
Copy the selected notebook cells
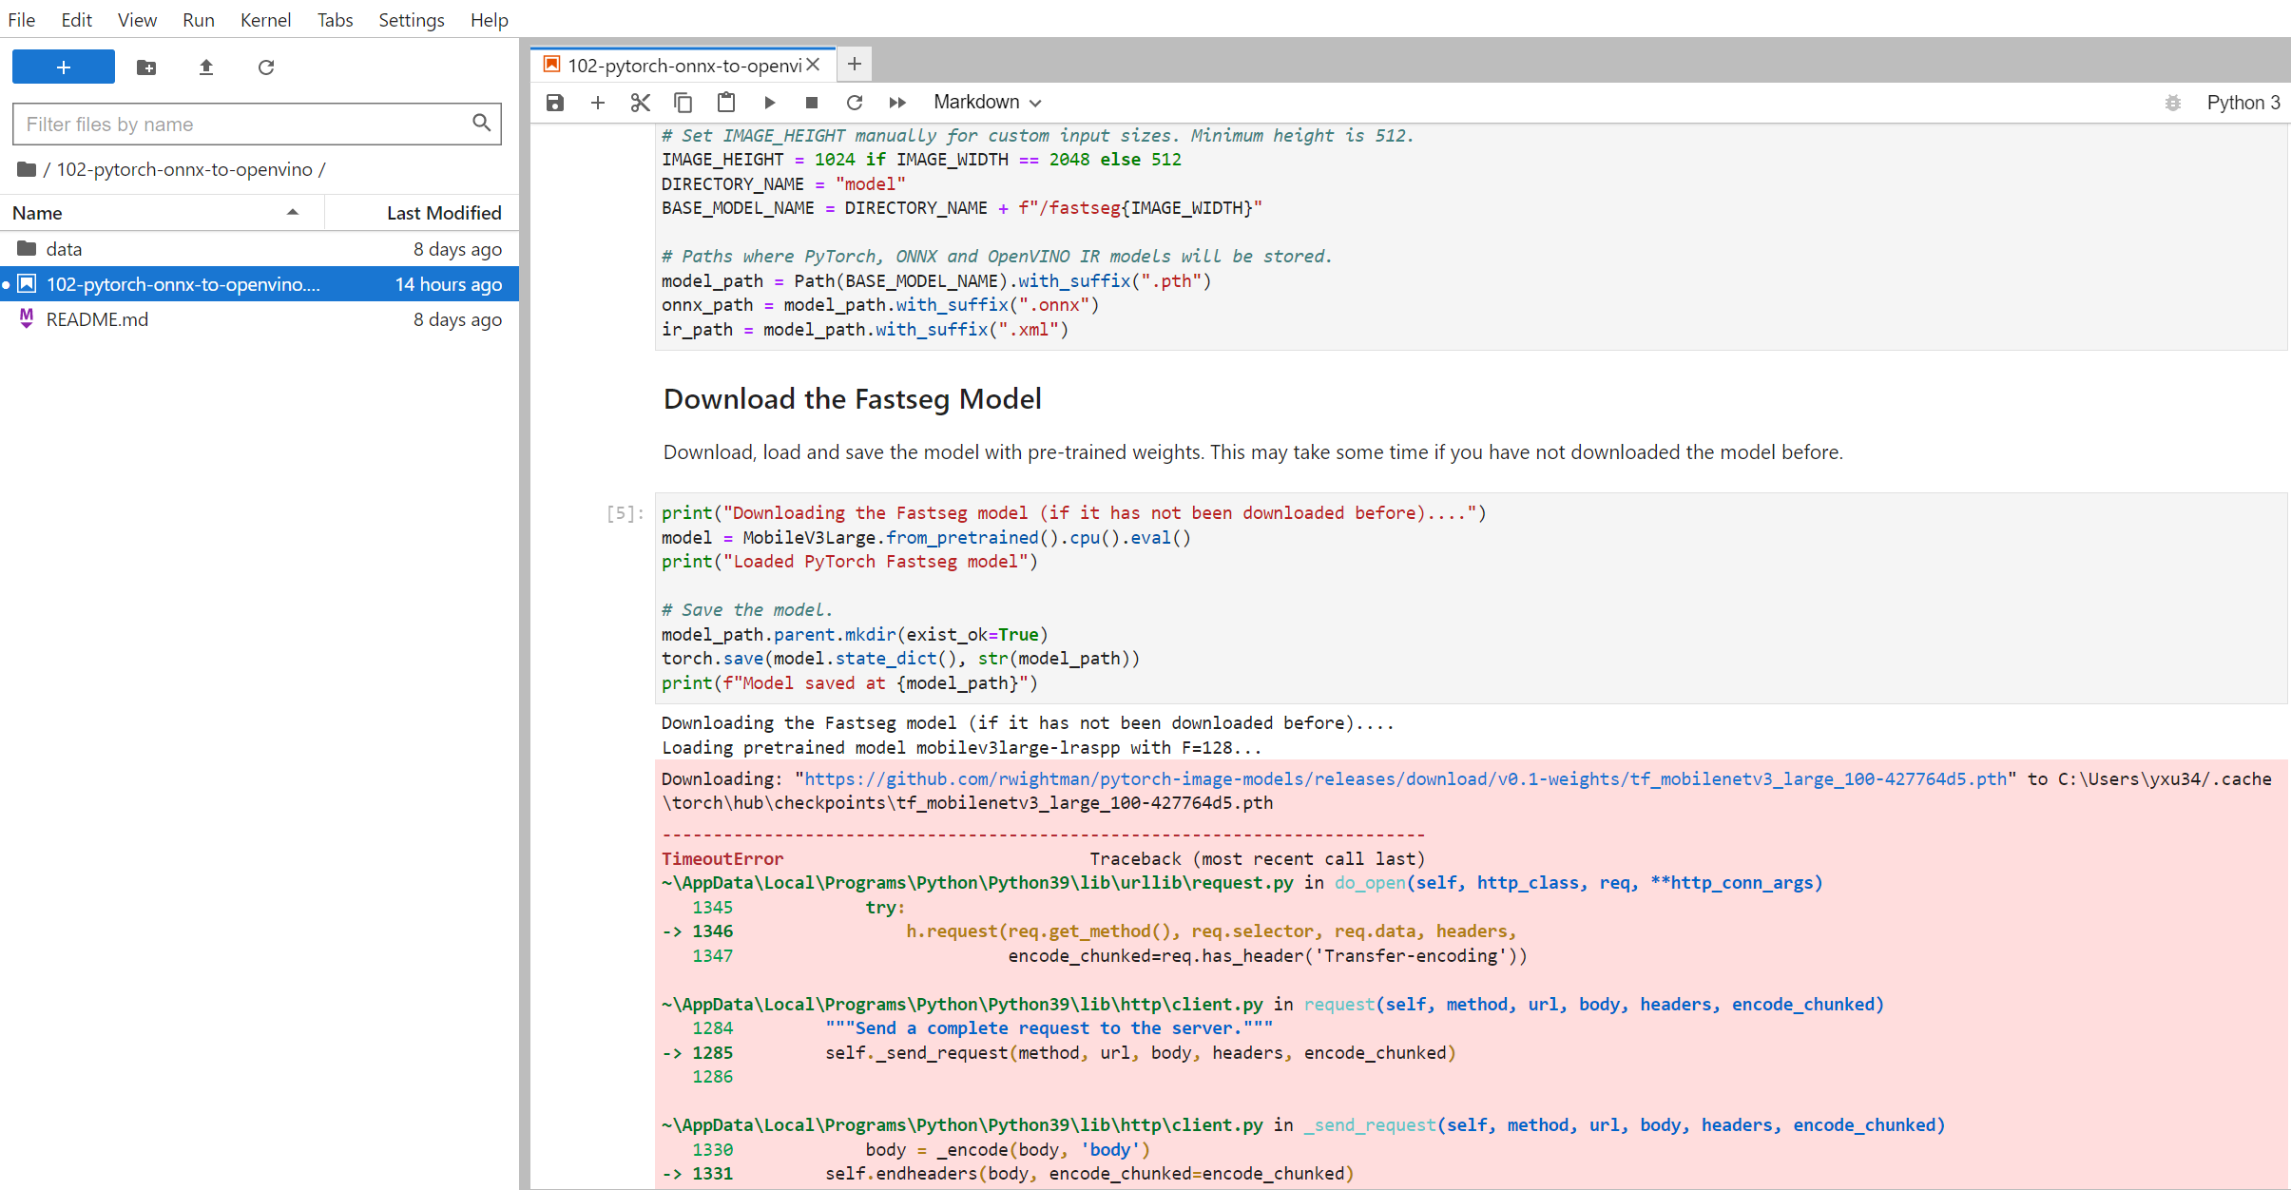[683, 102]
